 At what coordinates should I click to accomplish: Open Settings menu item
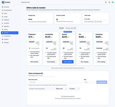[x=10, y=42]
